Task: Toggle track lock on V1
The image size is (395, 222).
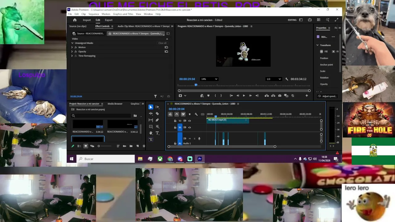Action: pos(175,127)
